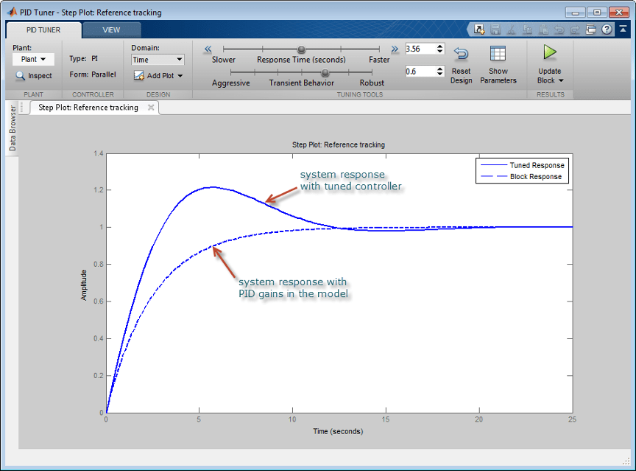636x471 pixels.
Task: Click the green Update Block arrow
Action: [x=550, y=52]
